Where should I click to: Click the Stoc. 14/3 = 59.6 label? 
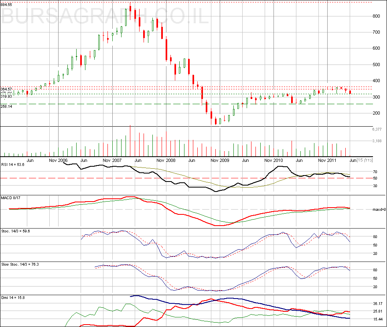[15, 231]
